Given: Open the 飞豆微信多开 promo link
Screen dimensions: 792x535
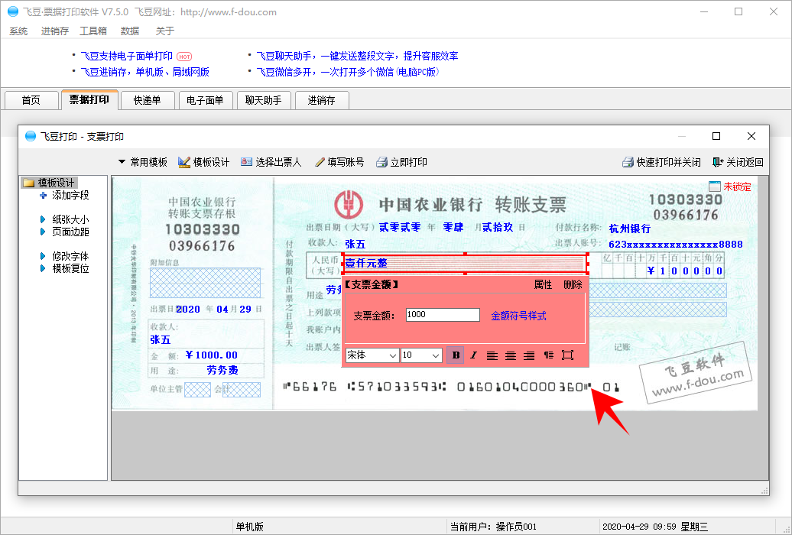Looking at the screenshot, I should click(x=348, y=73).
